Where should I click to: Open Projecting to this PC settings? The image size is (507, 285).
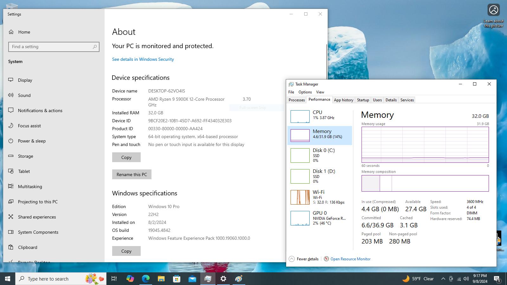[54, 202]
